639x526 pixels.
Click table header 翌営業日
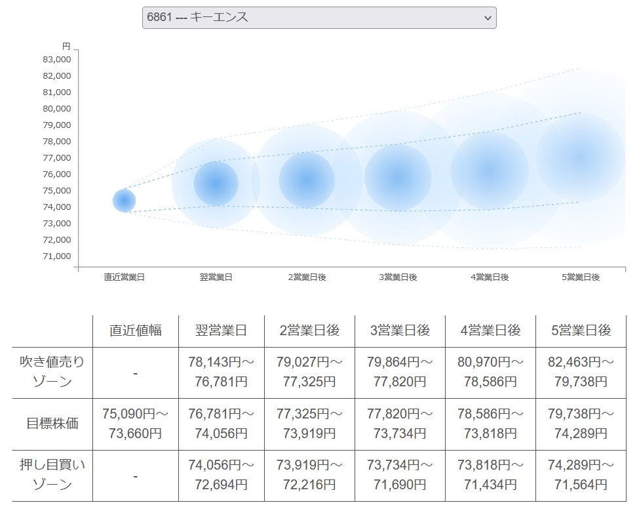[222, 331]
